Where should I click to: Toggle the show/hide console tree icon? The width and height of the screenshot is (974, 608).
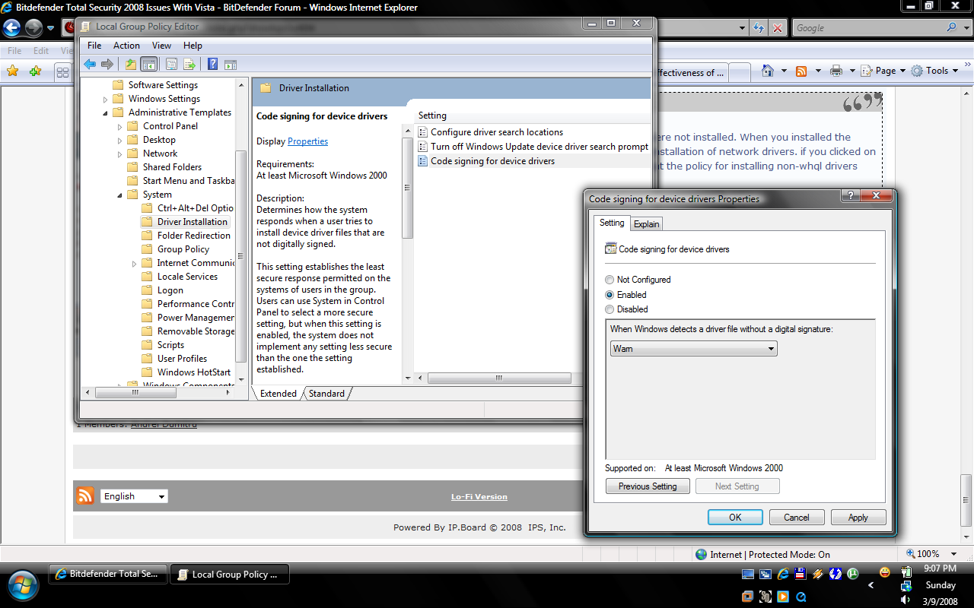148,65
